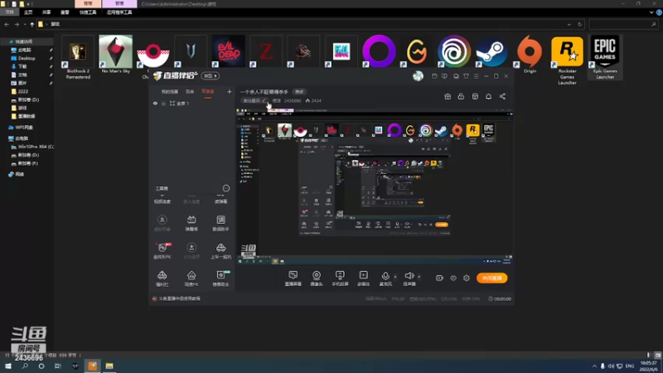Open the Steam shortcut in File Explorer

491,51
